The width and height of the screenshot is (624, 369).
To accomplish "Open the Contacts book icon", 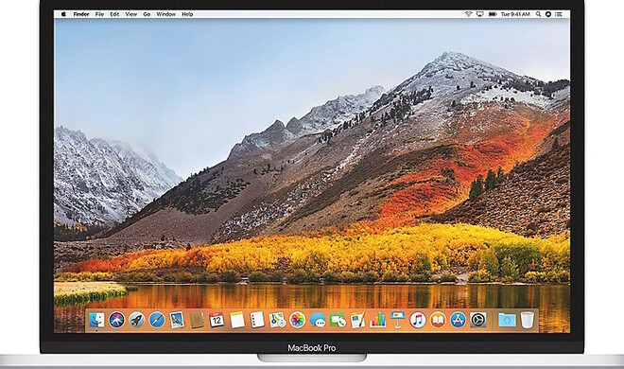I will tap(197, 320).
